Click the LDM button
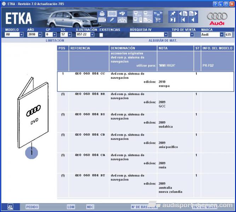This screenshot has height=212, width=236. click(71, 207)
